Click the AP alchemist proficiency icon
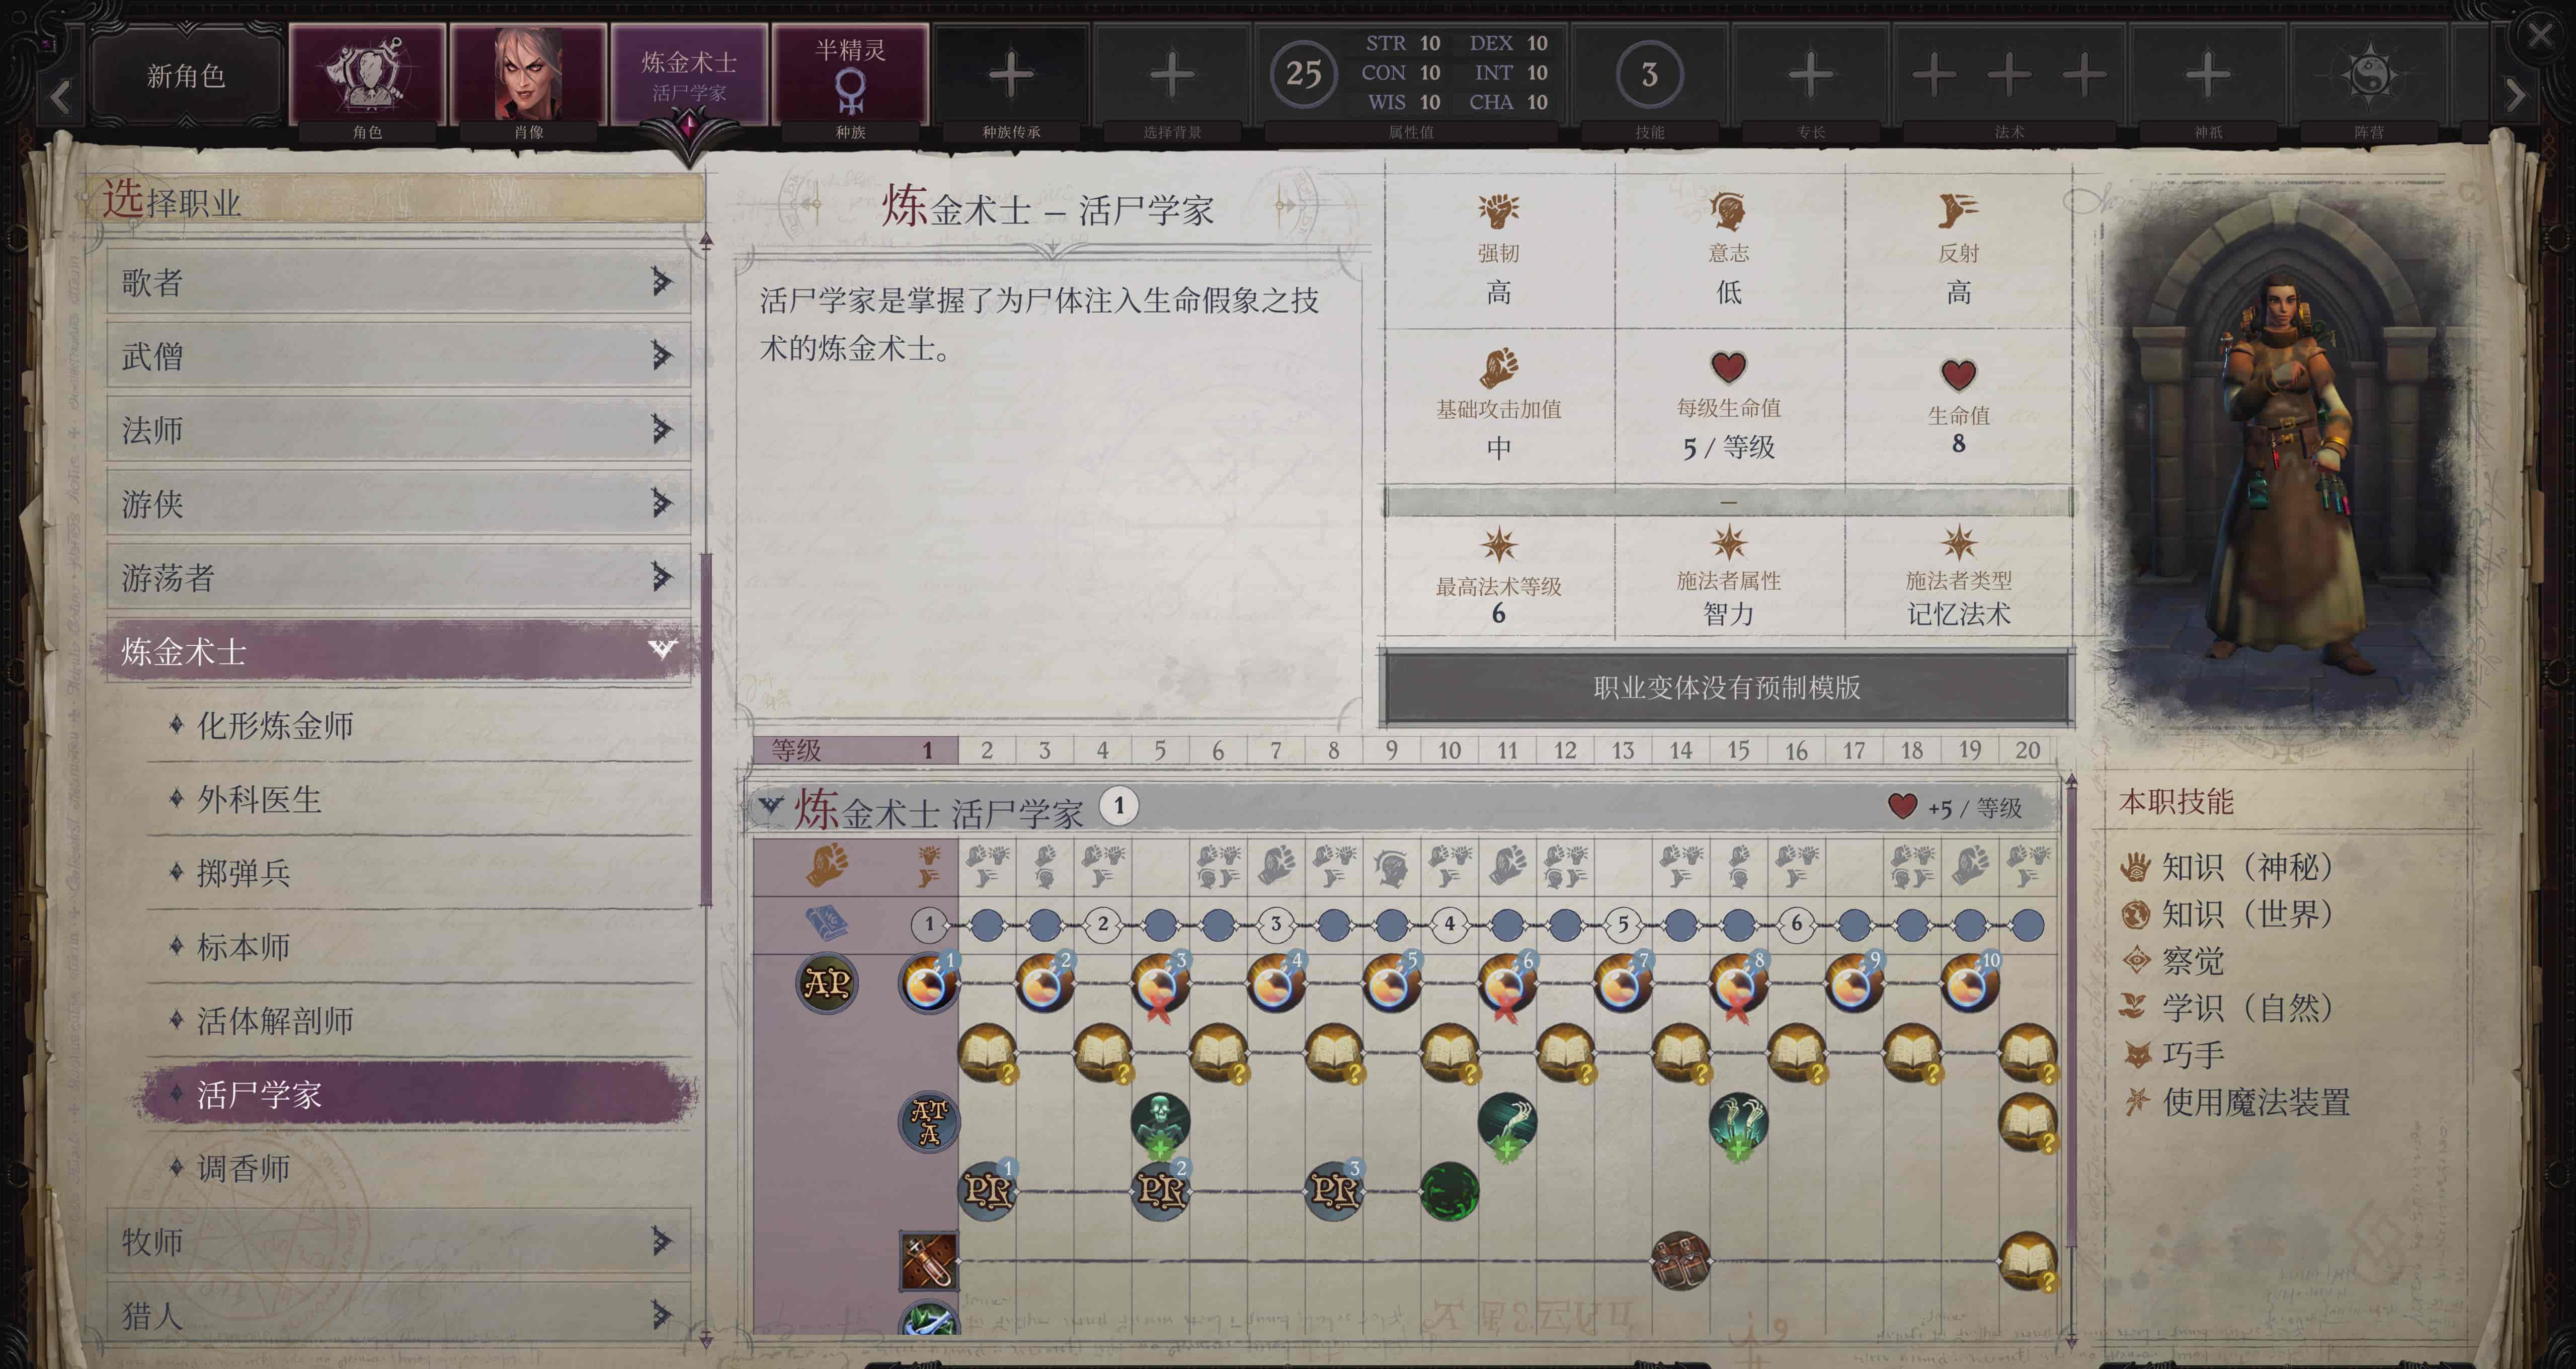This screenshot has width=2576, height=1369. (x=827, y=984)
